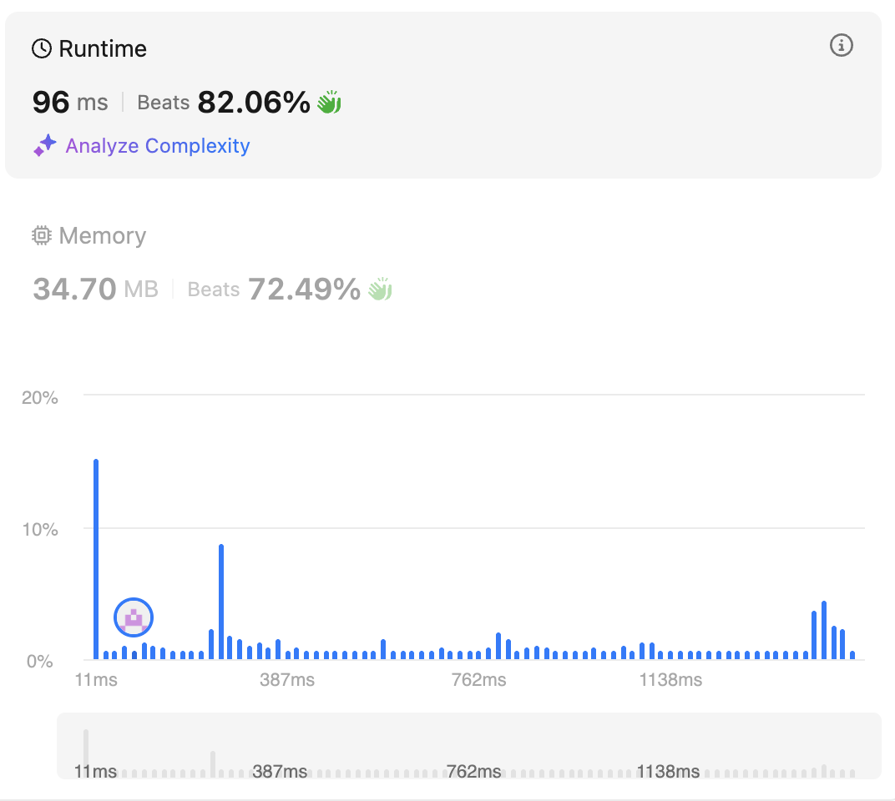Click the info icon in the Runtime card
The height and width of the screenshot is (801, 895).
841,46
